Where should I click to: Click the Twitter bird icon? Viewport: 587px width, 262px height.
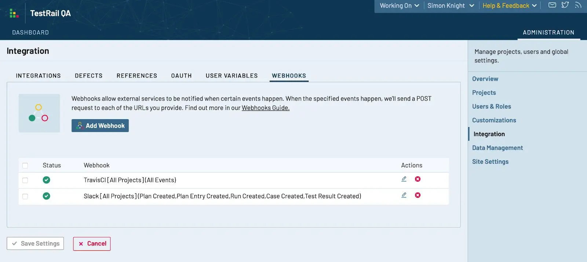coord(565,5)
